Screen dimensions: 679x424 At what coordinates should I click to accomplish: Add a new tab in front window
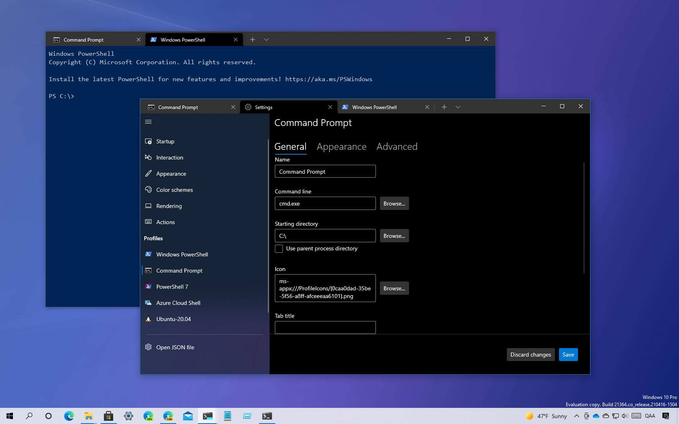[x=444, y=107]
